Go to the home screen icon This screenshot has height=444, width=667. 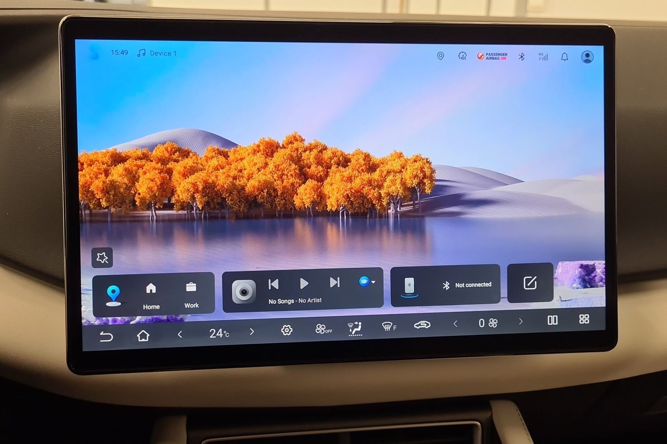143,336
